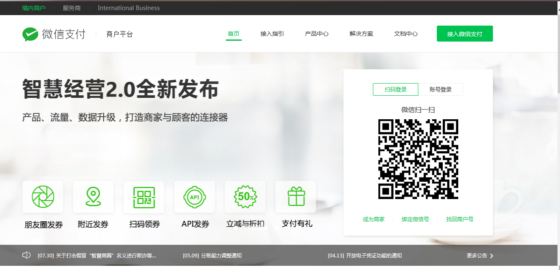Image resolution: width=560 pixels, height=270 pixels.
Task: Open the 04.13 开放电子凭证功能的通知 announcement
Action: [x=365, y=256]
